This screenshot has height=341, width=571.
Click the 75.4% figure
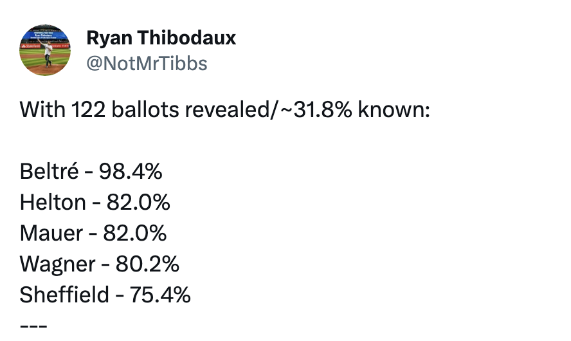pyautogui.click(x=160, y=295)
